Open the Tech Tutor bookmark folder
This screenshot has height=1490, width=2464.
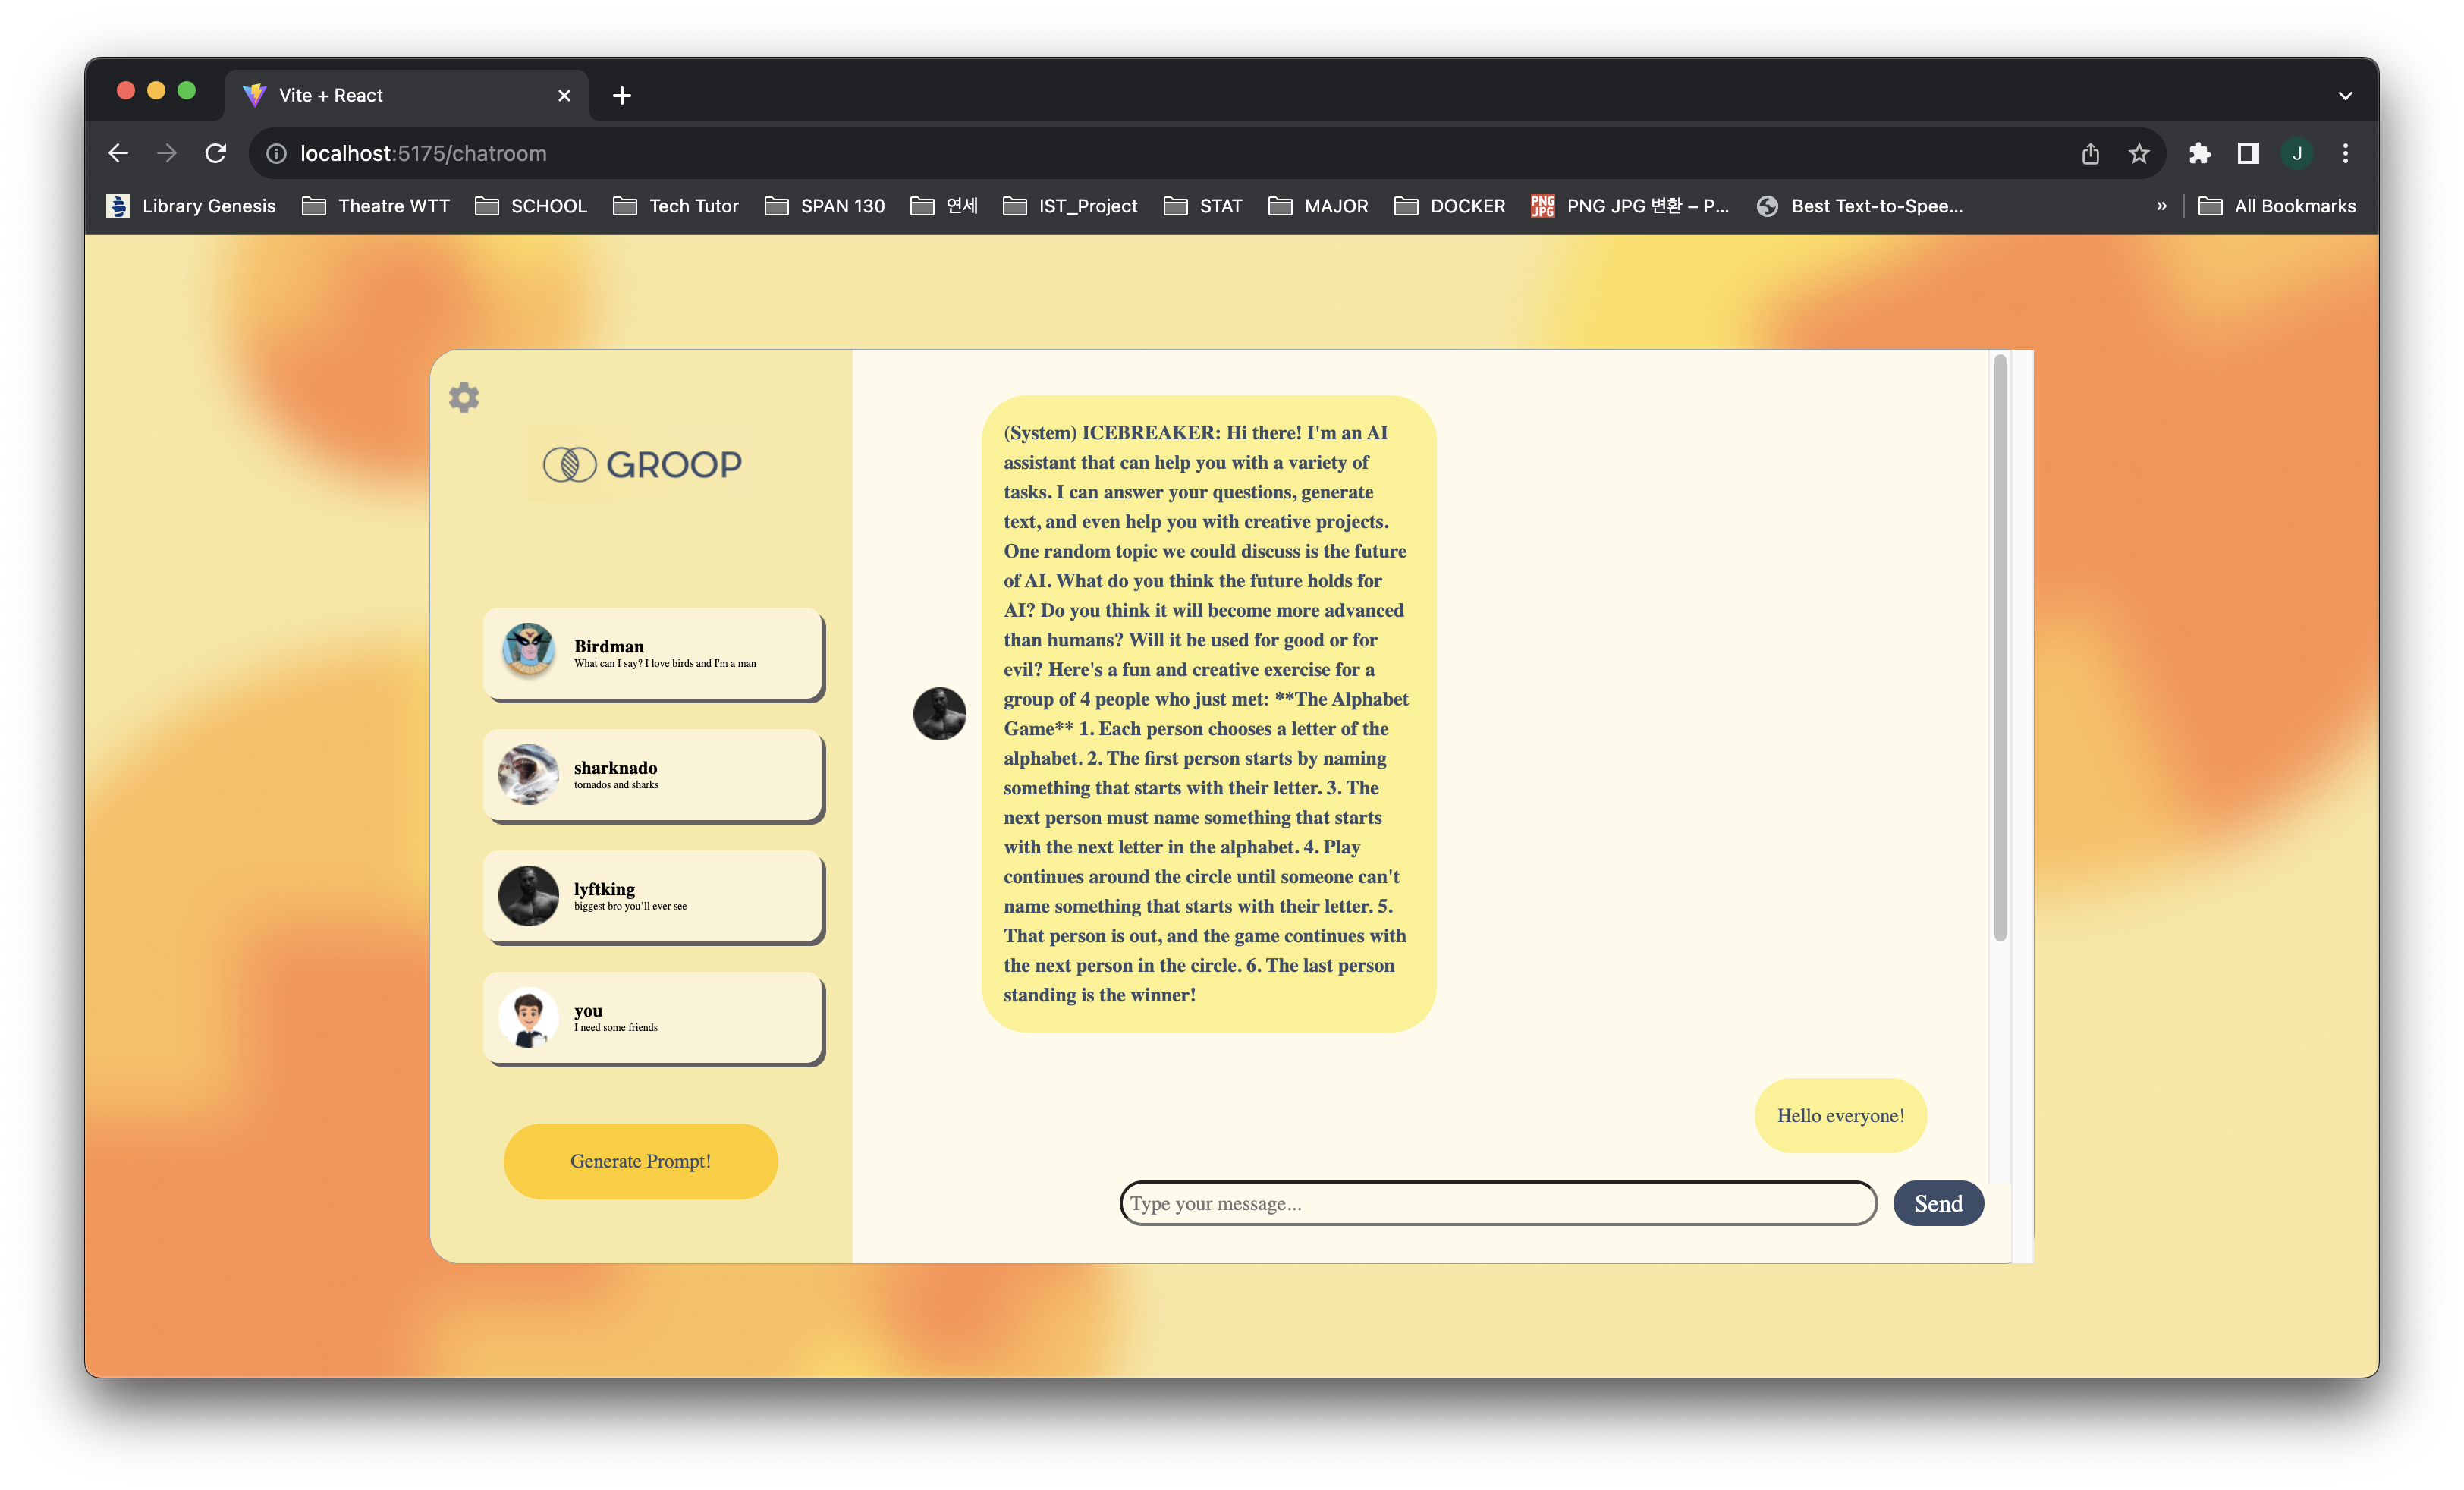676,206
